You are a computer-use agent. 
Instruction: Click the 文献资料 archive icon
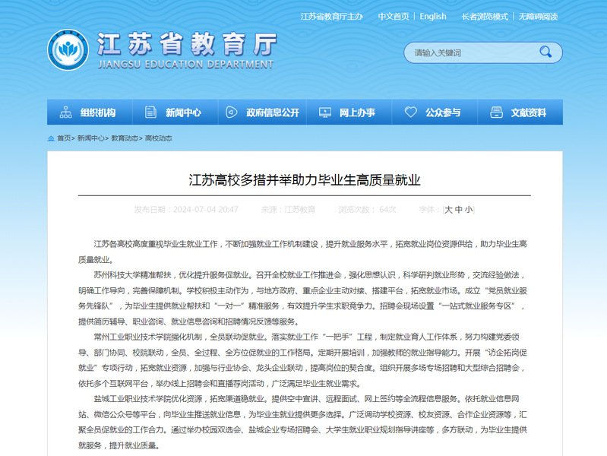click(497, 112)
